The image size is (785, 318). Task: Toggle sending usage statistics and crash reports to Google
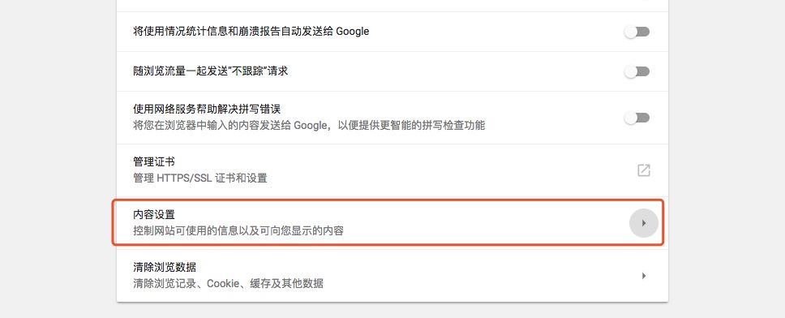637,32
